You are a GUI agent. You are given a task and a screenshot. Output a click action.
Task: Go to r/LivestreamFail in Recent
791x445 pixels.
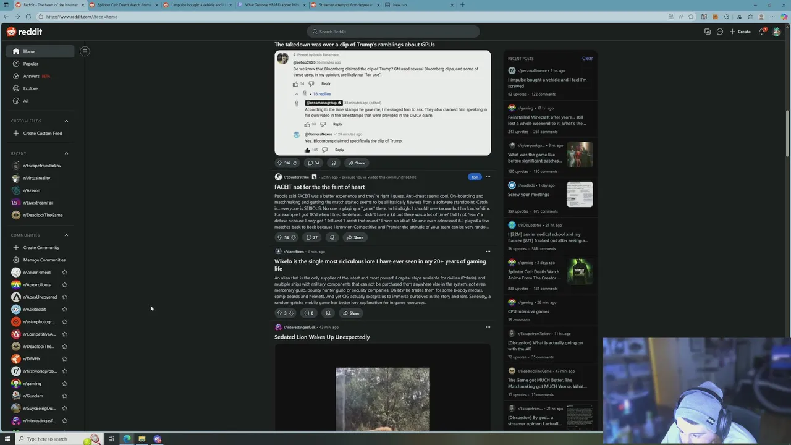[41, 203]
